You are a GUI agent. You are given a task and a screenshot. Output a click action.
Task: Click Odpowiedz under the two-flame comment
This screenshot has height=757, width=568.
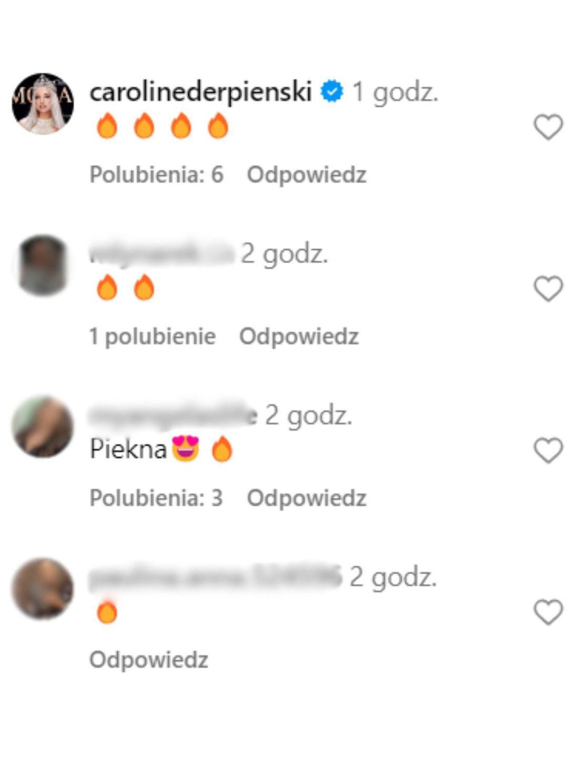pyautogui.click(x=299, y=336)
